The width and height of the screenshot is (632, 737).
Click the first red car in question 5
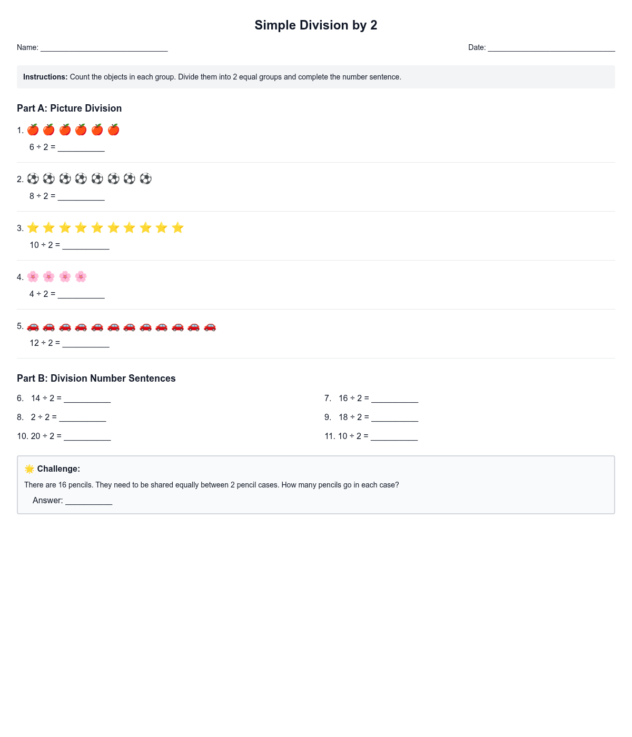pyautogui.click(x=33, y=326)
